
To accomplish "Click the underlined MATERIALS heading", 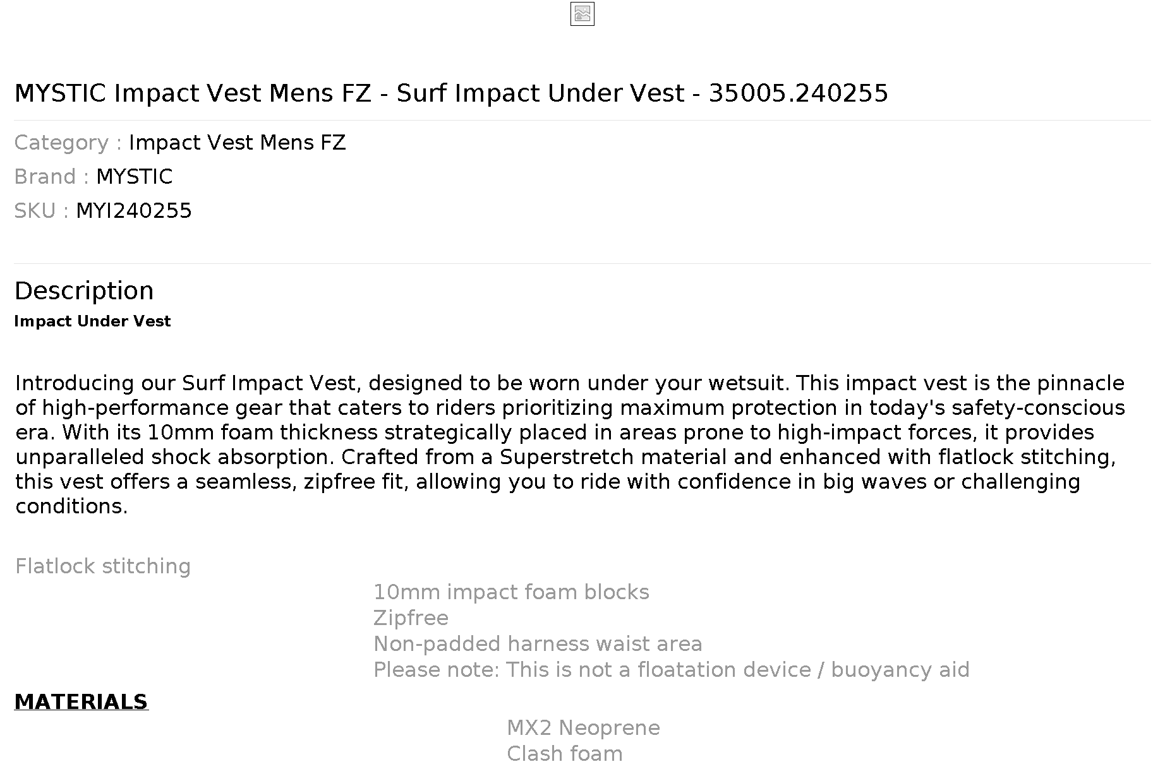I will point(81,702).
